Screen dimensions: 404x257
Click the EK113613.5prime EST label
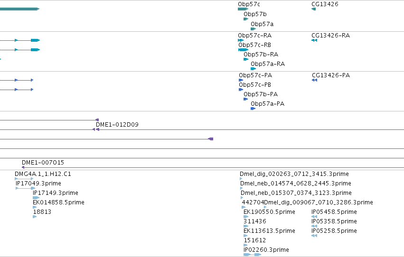pos(269,231)
